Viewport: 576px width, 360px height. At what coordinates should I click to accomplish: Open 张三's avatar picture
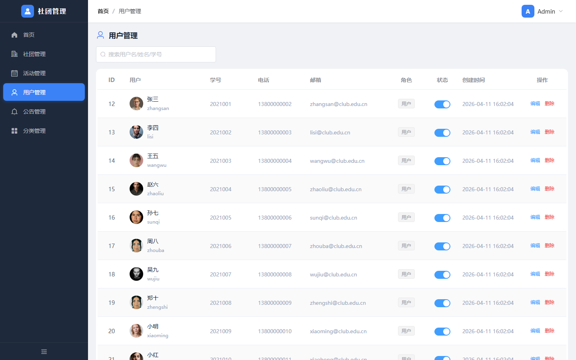coord(136,104)
